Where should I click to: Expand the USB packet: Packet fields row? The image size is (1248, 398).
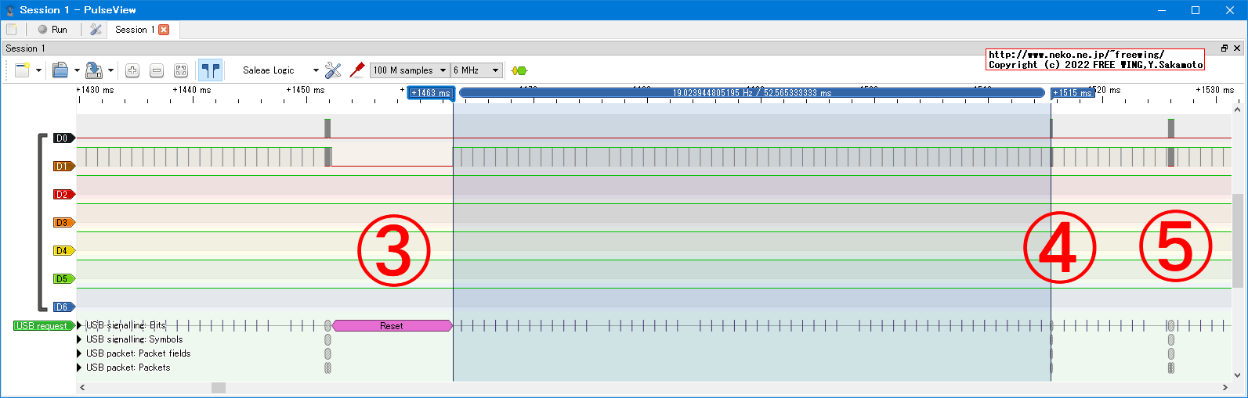79,353
